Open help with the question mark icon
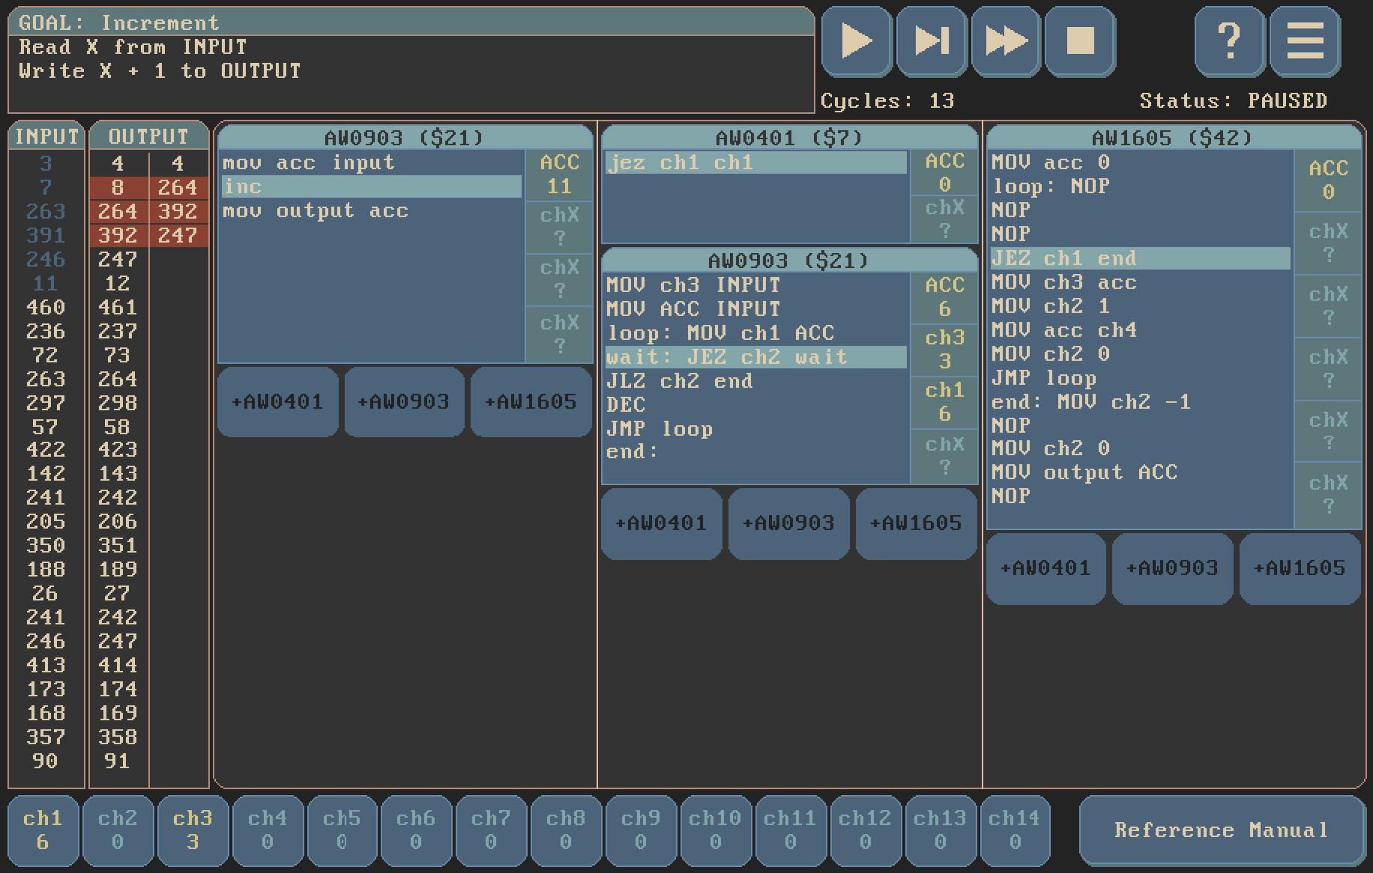1373x873 pixels. pyautogui.click(x=1229, y=41)
